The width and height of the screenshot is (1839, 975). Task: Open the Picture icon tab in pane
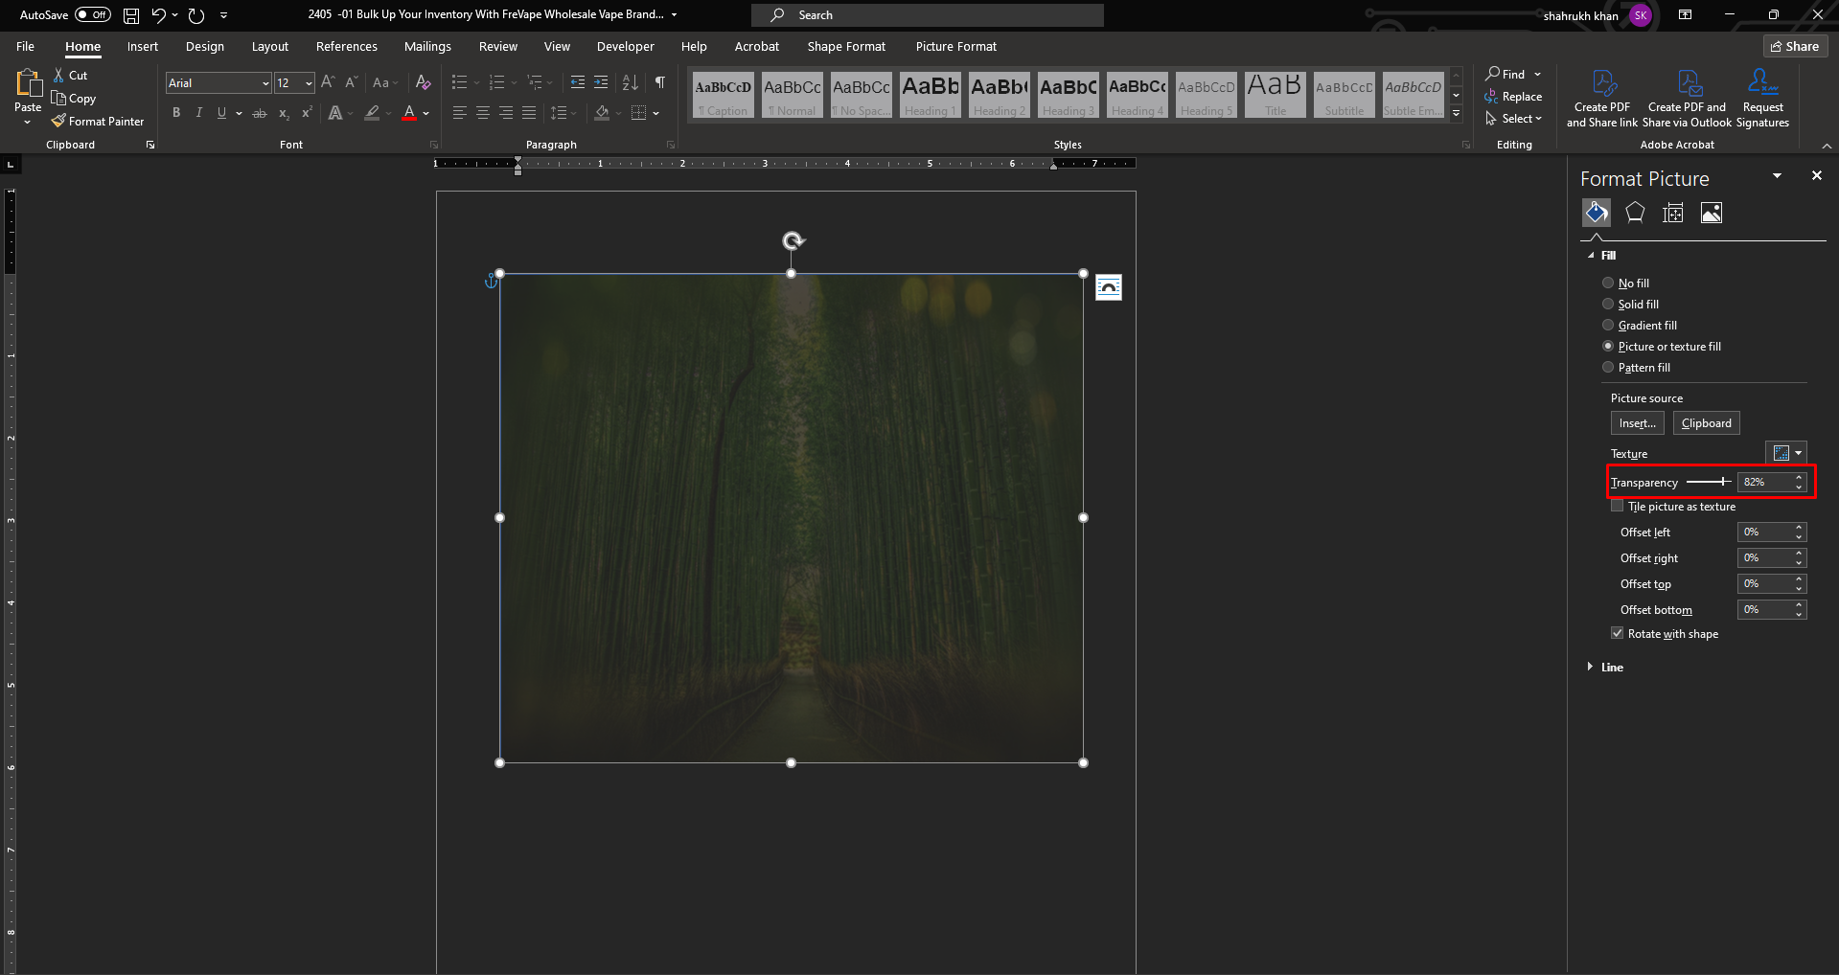(x=1712, y=213)
